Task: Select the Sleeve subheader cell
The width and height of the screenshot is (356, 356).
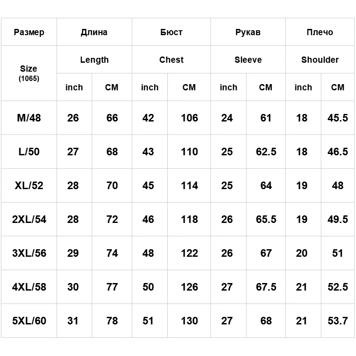Action: (x=248, y=60)
